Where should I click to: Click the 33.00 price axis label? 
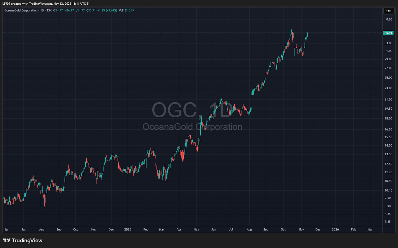pos(388,43)
